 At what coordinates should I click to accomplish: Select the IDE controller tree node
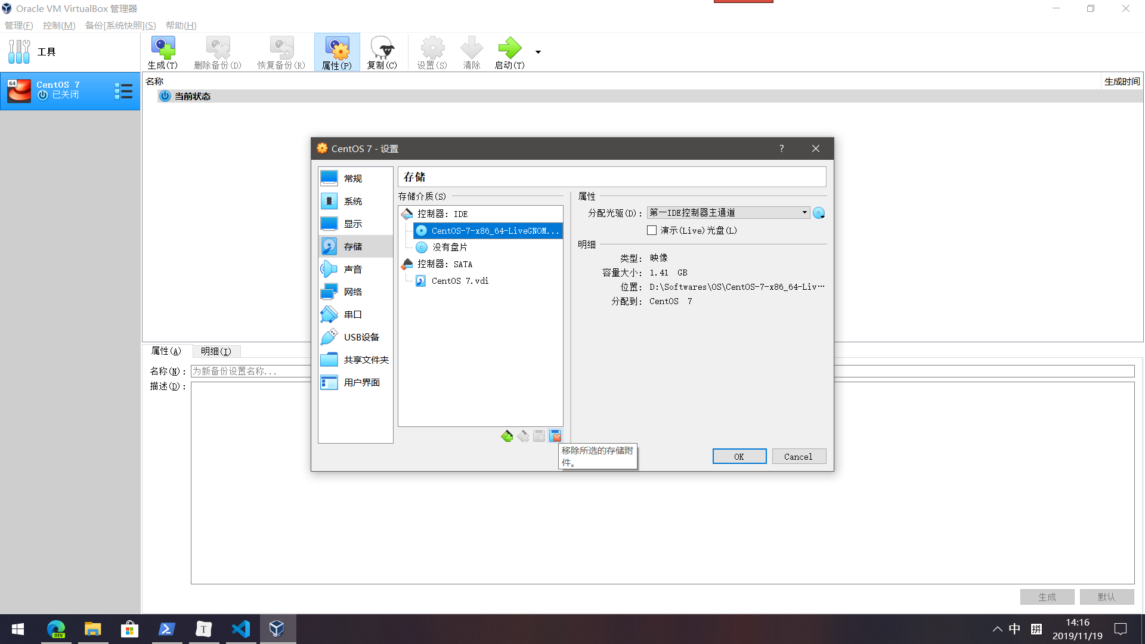[442, 213]
